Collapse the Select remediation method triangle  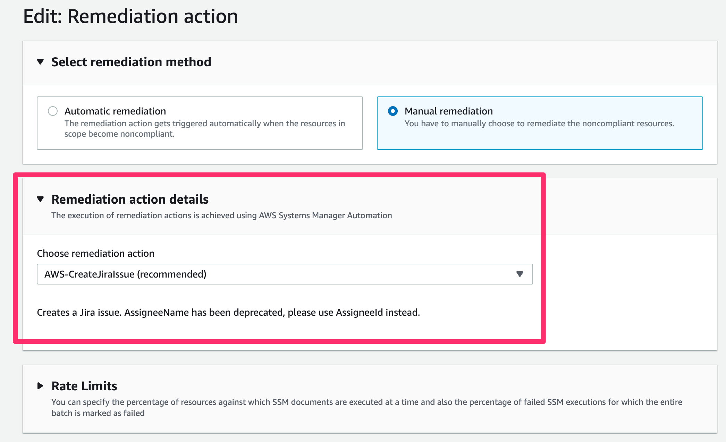(x=40, y=62)
